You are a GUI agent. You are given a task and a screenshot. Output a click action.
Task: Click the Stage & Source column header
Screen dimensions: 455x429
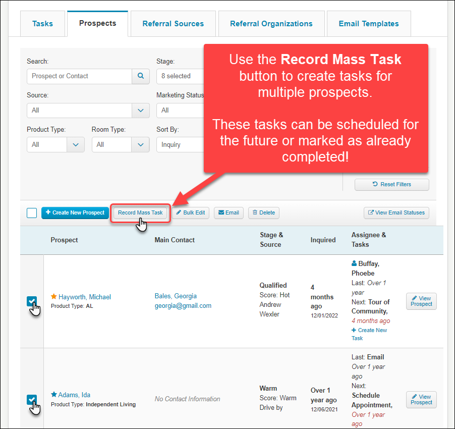[x=271, y=240]
